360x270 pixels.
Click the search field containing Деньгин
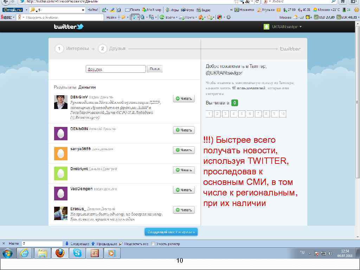coord(116,69)
